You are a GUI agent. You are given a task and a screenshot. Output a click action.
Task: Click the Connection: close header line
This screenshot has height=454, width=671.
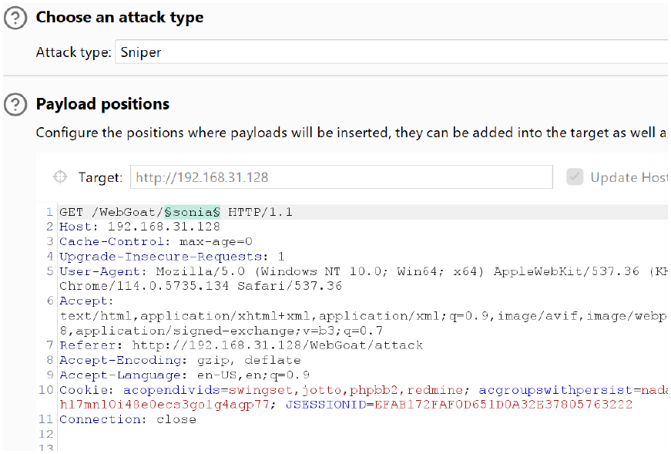(x=128, y=419)
